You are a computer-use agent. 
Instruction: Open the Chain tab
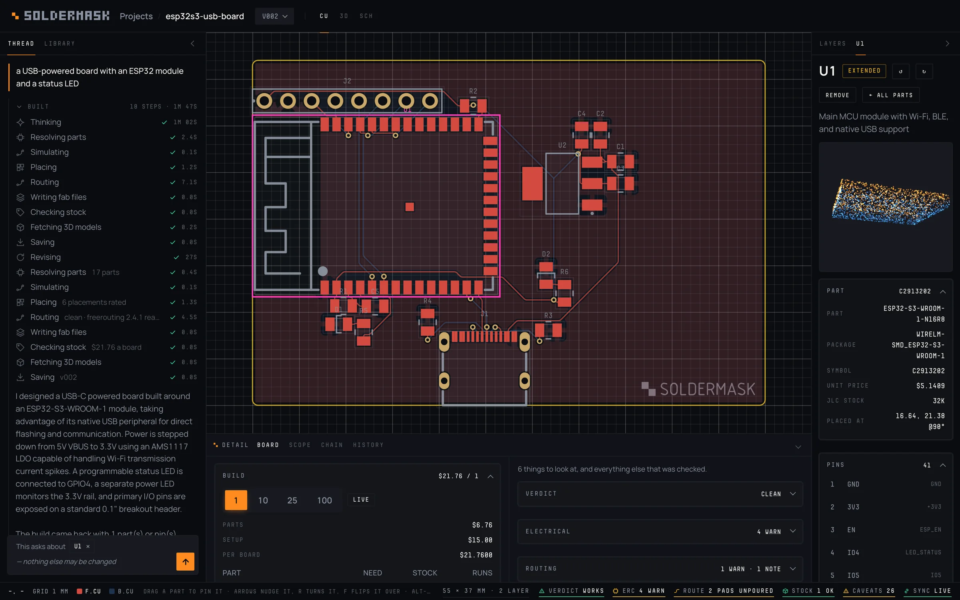(332, 445)
